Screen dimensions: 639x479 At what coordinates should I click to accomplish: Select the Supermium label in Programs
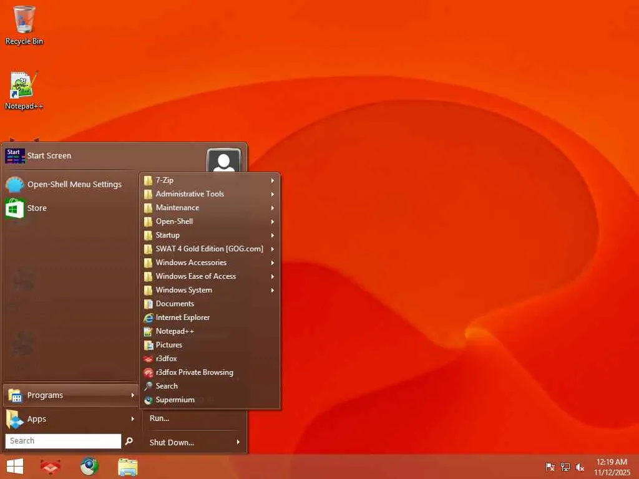(175, 400)
